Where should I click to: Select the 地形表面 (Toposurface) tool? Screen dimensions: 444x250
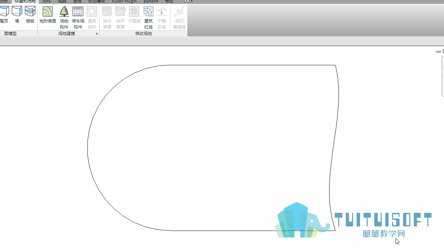pos(48,15)
